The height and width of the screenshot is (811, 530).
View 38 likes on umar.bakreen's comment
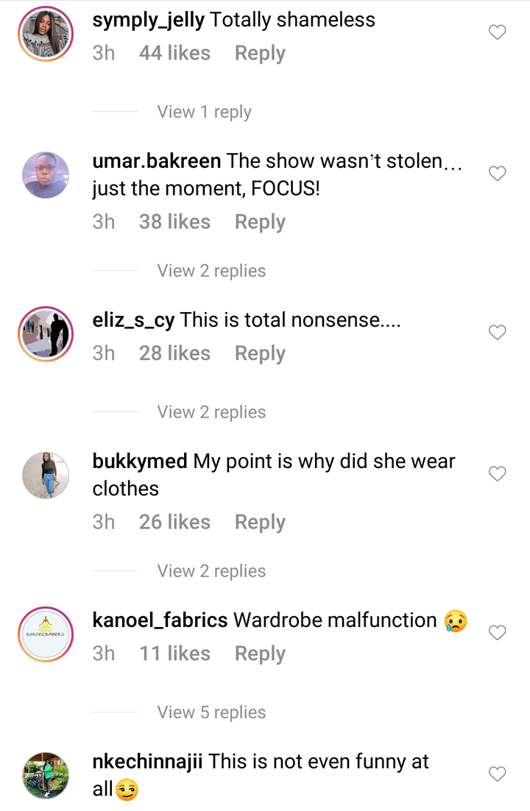174,222
